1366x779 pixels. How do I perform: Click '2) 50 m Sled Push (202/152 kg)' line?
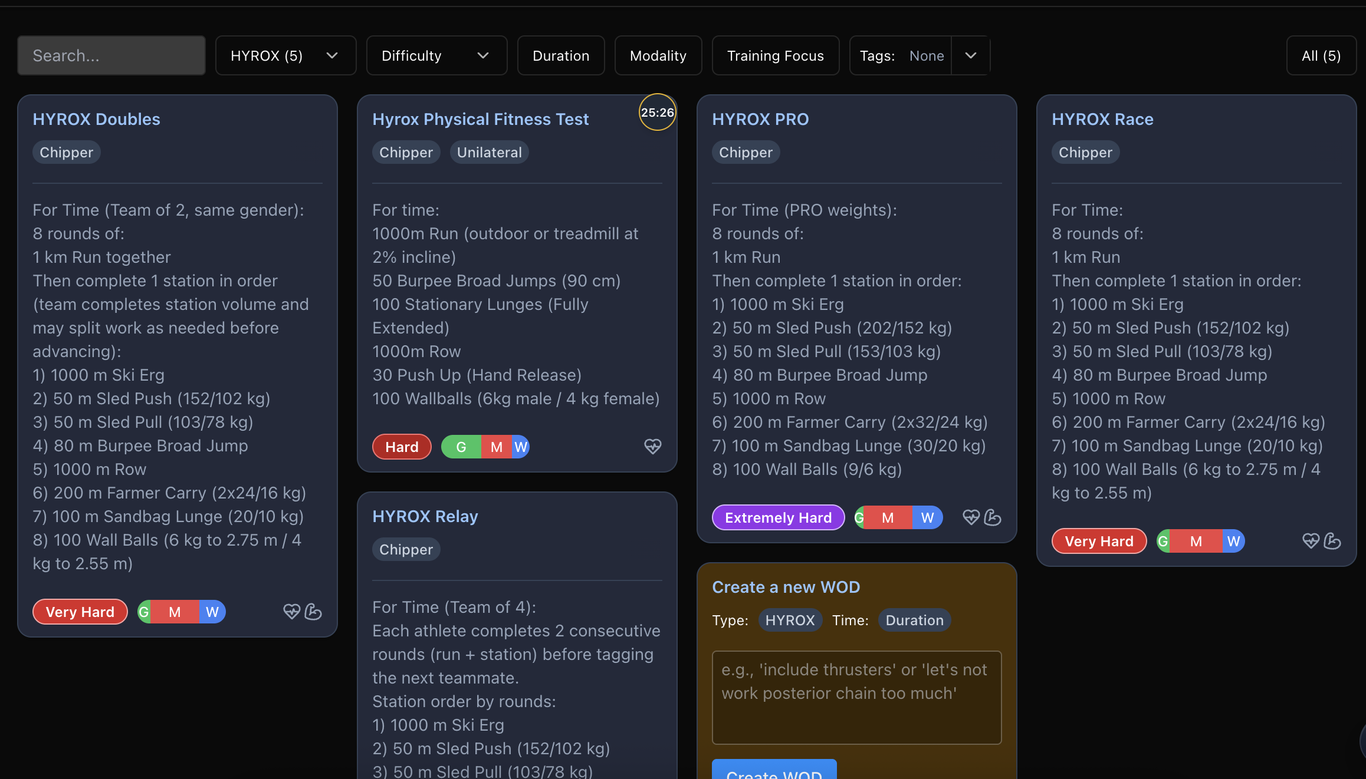[832, 328]
